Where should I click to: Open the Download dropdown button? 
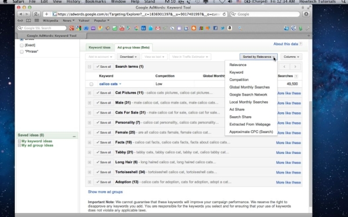128,57
